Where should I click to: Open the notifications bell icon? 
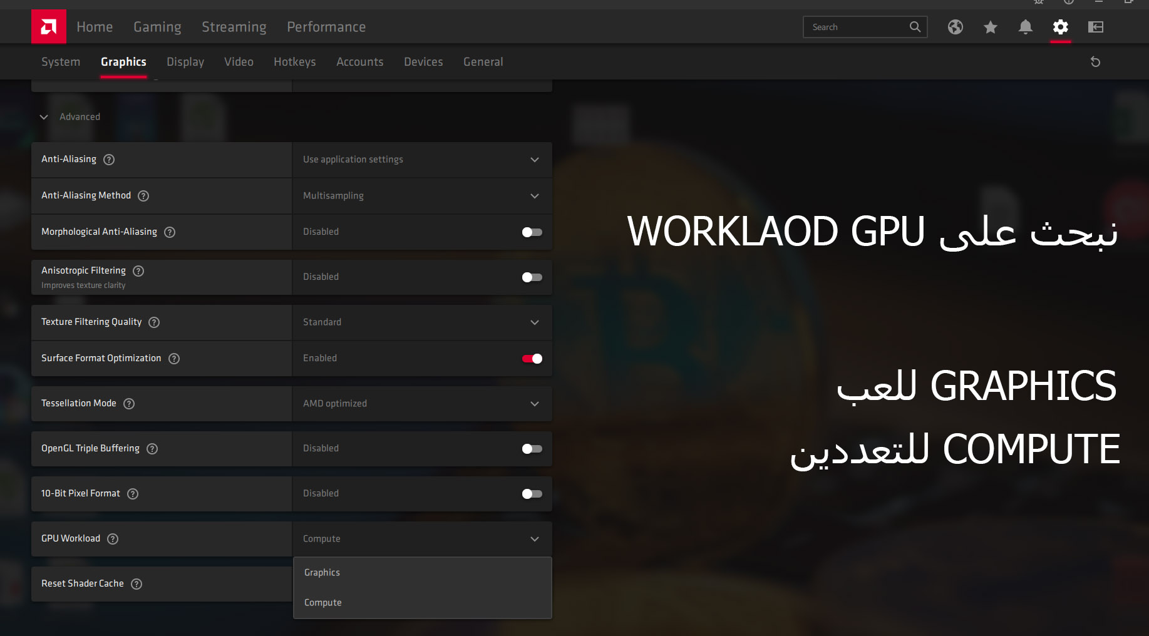click(1025, 27)
